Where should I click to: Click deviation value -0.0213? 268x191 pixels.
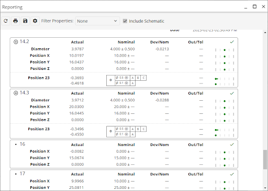[162, 49]
